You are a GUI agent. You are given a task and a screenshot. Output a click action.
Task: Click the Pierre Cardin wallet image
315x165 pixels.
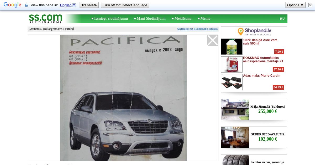(x=232, y=82)
